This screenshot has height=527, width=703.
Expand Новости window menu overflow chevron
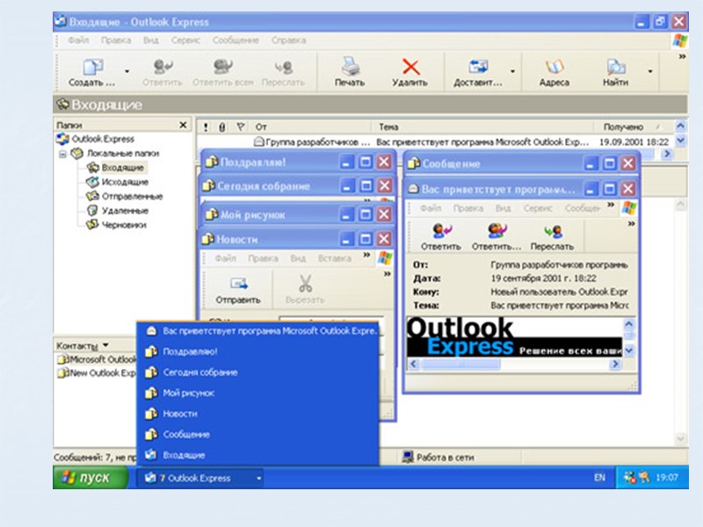click(x=366, y=255)
